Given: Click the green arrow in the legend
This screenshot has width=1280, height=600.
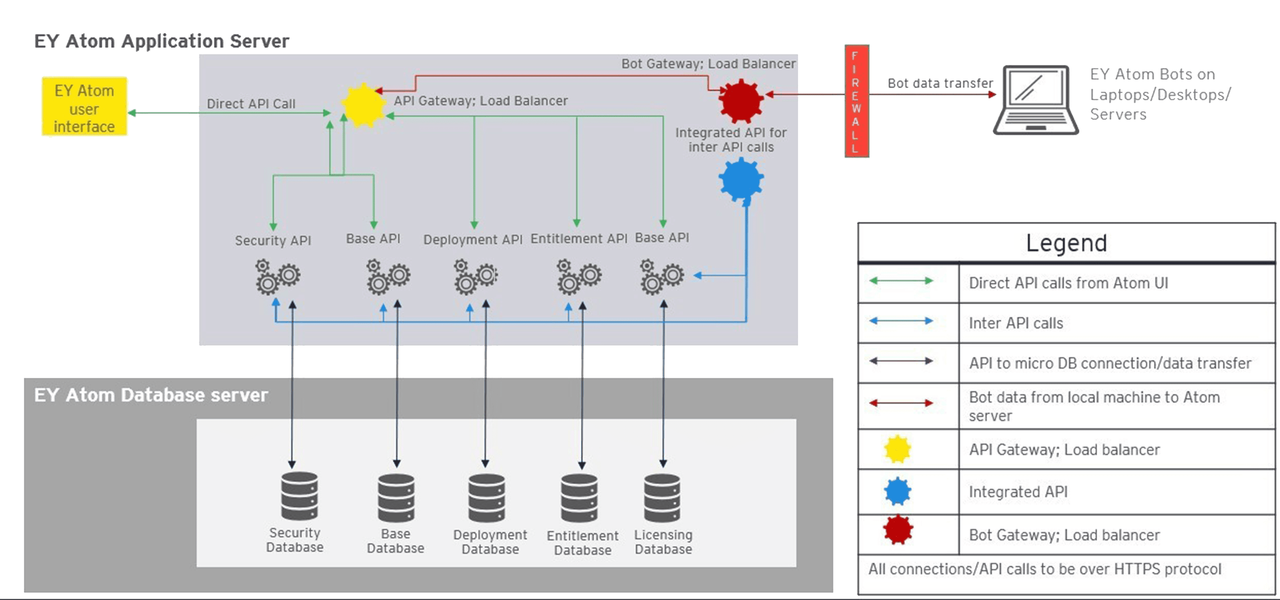Looking at the screenshot, I should [901, 281].
